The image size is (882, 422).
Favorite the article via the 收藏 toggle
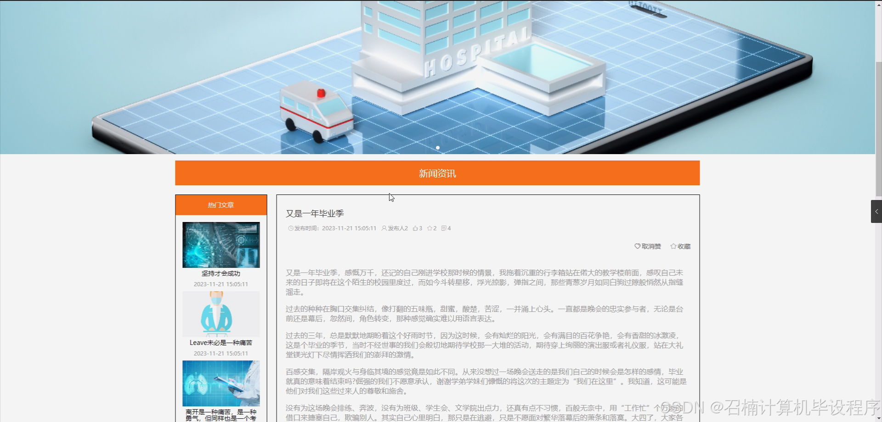[680, 246]
